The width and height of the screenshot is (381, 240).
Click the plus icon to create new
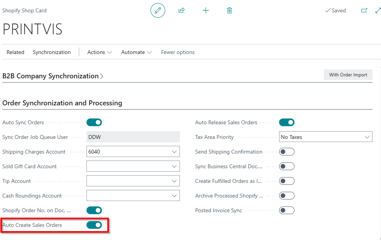206,10
